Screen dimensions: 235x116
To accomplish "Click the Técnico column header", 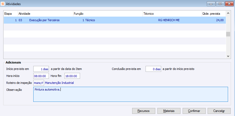I will pos(172,14).
